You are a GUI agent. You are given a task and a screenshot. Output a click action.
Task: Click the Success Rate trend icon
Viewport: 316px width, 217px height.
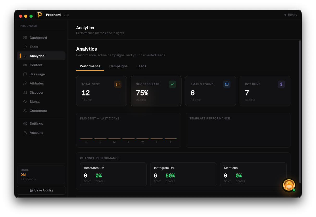click(172, 84)
